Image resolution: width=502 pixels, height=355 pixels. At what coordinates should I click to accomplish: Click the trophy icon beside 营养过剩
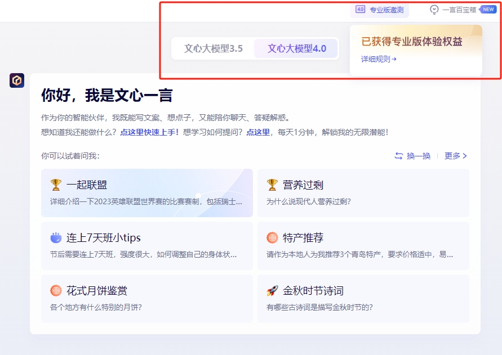point(272,185)
